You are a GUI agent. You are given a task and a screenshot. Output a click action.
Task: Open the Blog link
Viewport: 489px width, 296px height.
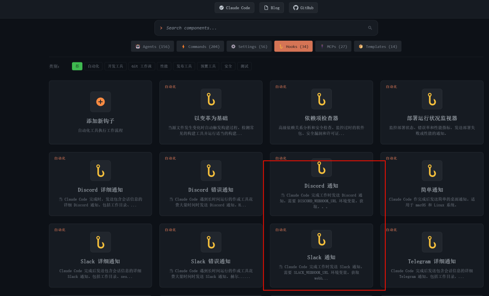[x=272, y=8]
